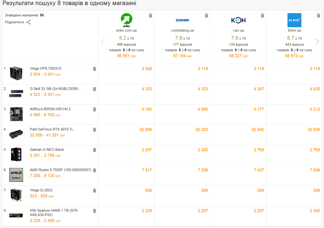
Task: Open Vinga CL3023 product title
Action: pyautogui.click(x=41, y=190)
